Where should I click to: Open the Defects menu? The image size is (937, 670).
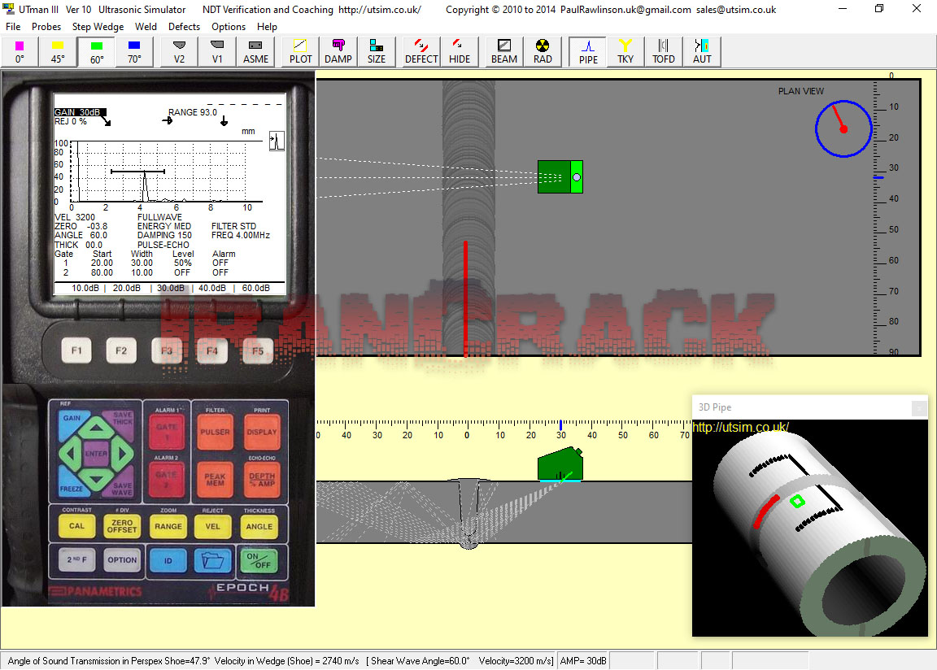click(184, 27)
